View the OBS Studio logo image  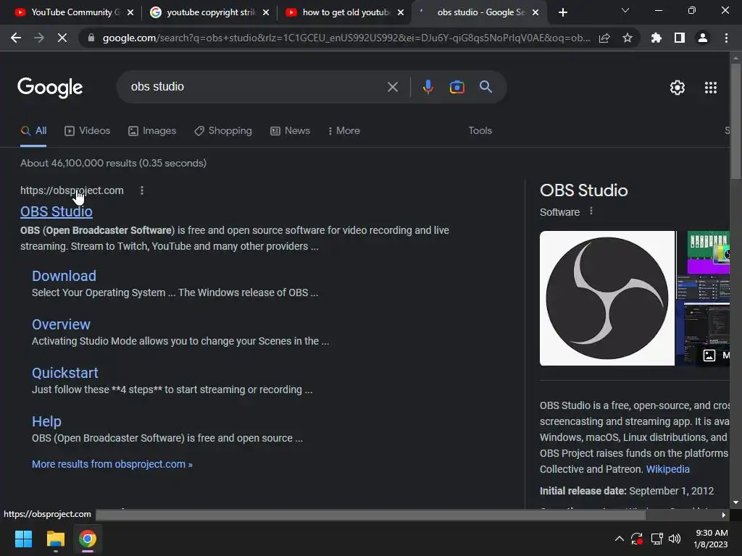607,298
